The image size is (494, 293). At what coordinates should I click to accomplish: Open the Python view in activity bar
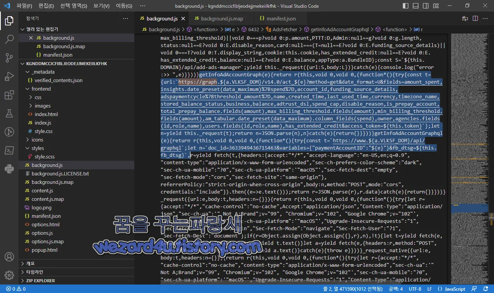(9, 169)
